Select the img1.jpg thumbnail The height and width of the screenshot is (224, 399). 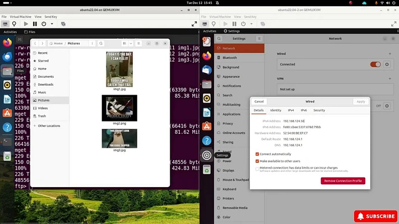(x=119, y=69)
